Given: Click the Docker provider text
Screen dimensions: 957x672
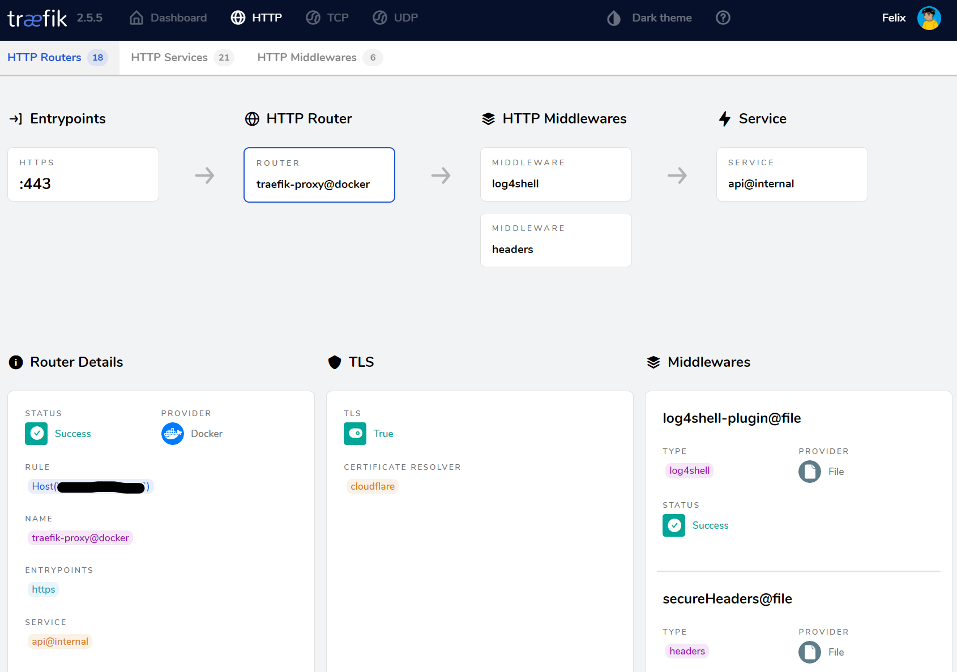Looking at the screenshot, I should (x=207, y=434).
